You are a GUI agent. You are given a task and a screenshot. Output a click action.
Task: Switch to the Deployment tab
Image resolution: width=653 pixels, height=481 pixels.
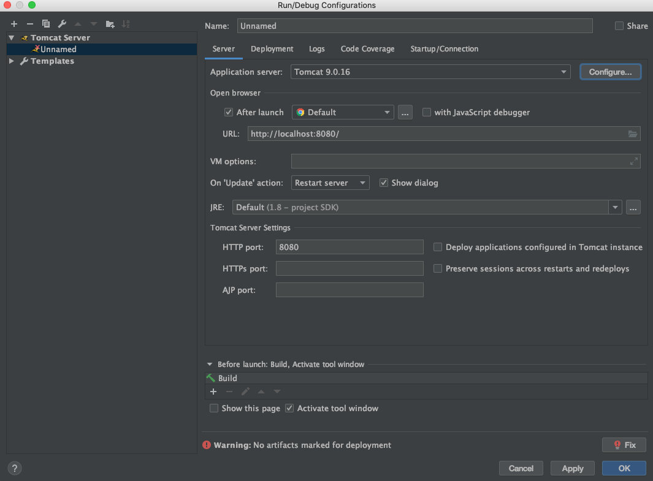(x=272, y=49)
